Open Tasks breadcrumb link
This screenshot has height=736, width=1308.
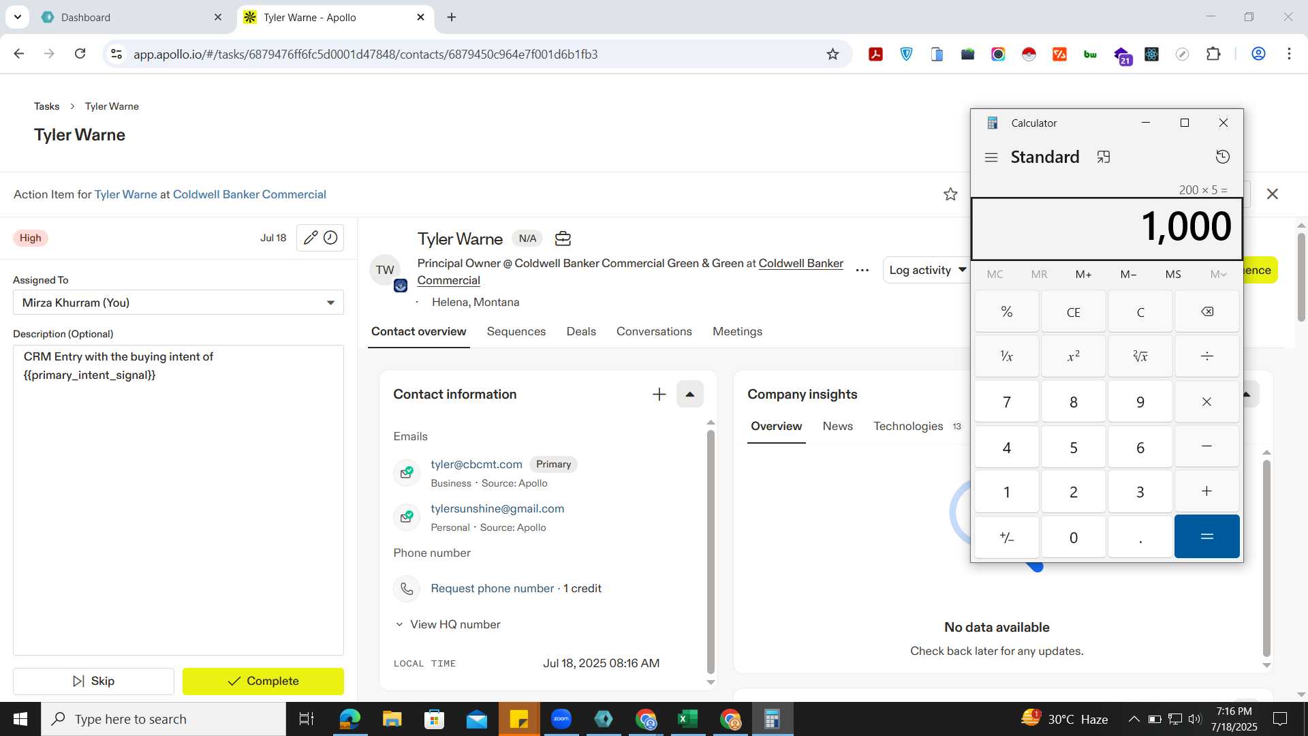pos(46,106)
